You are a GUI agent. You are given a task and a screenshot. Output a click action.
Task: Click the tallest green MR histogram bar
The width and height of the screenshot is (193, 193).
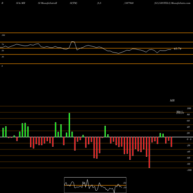click(69, 125)
